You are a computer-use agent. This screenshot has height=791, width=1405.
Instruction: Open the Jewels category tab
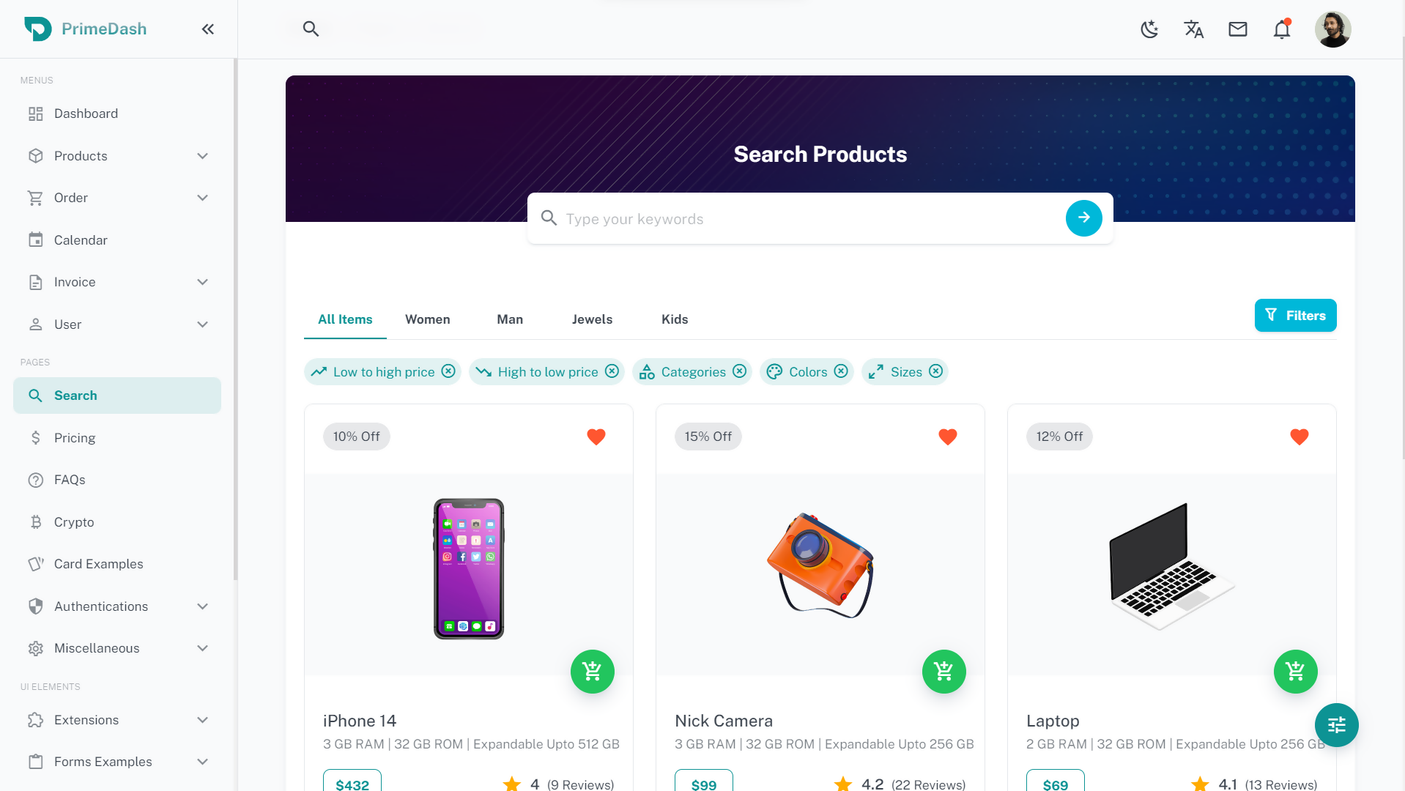click(592, 319)
